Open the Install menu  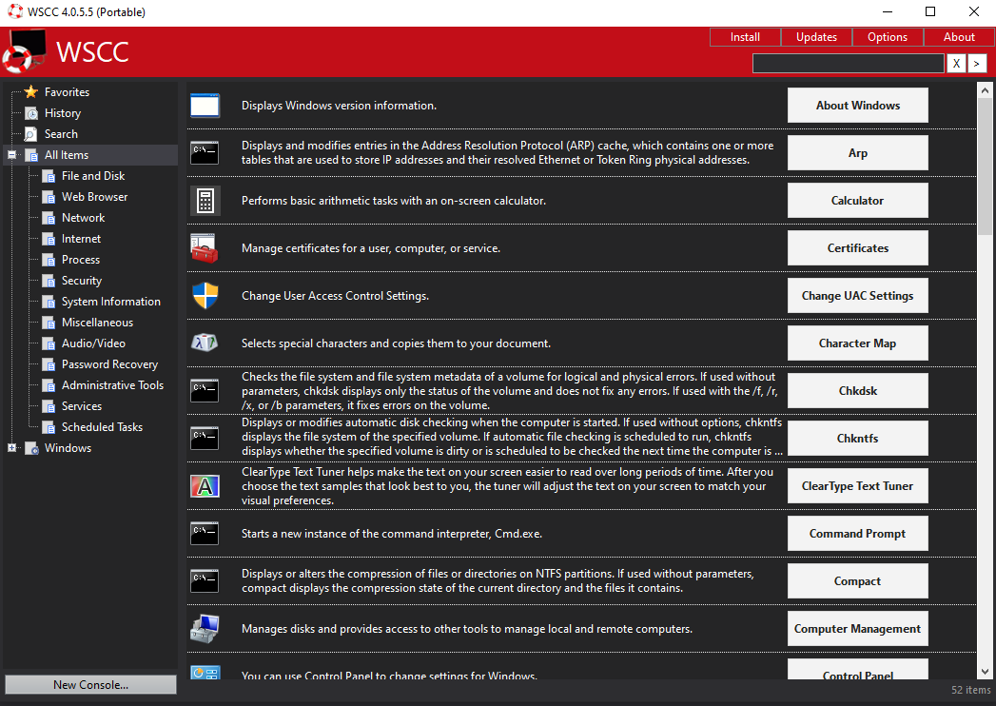(745, 37)
